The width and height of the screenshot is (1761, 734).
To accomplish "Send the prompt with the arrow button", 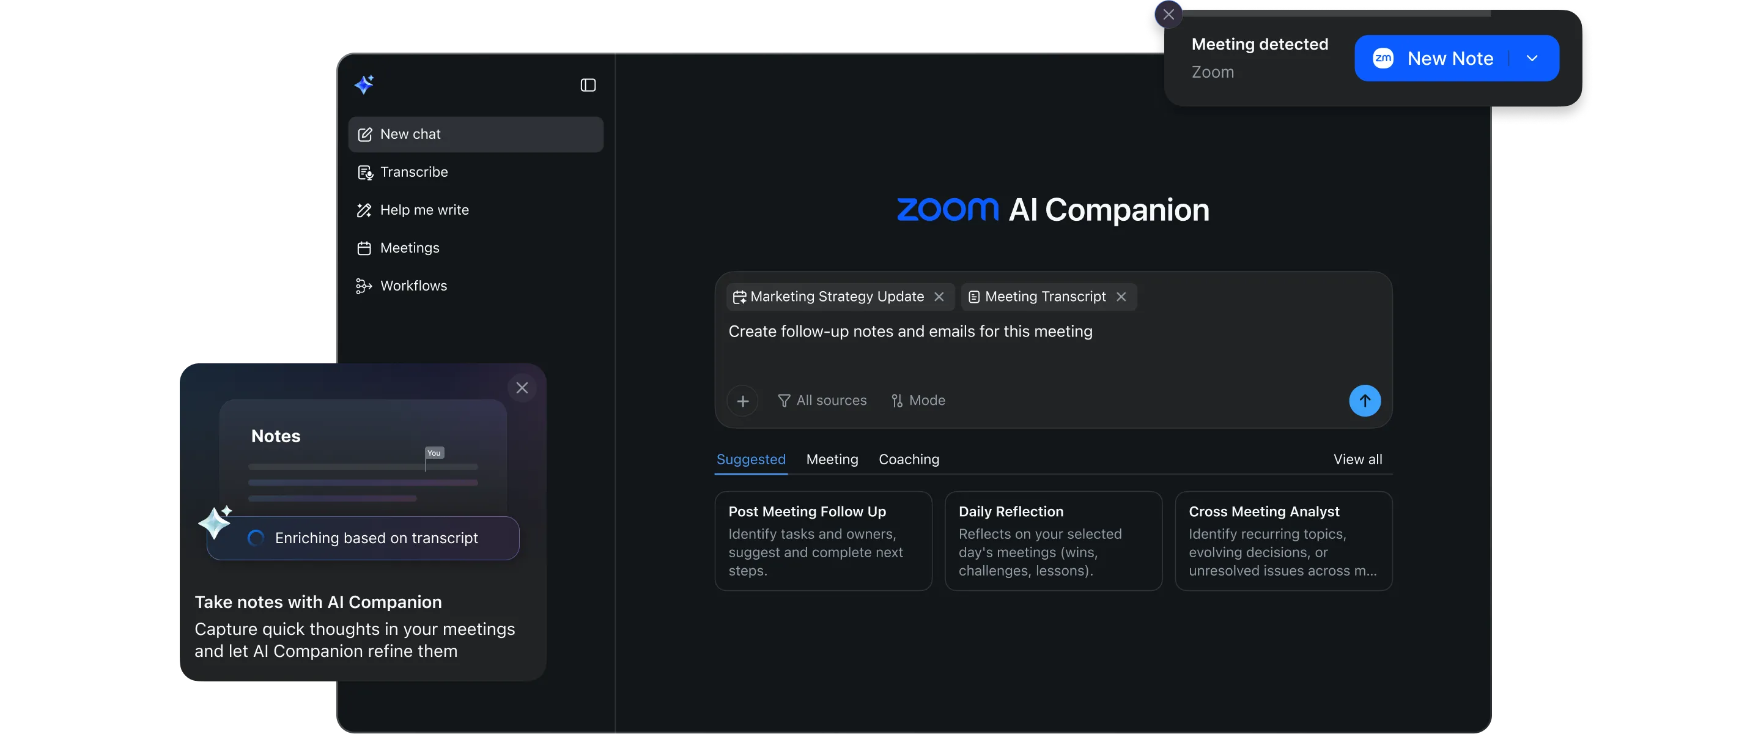I will [1365, 400].
